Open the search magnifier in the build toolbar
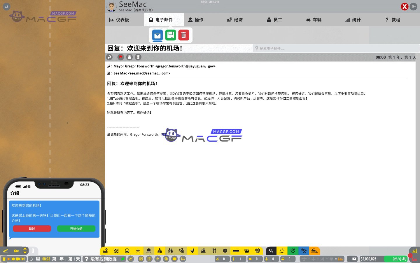 pos(271,250)
